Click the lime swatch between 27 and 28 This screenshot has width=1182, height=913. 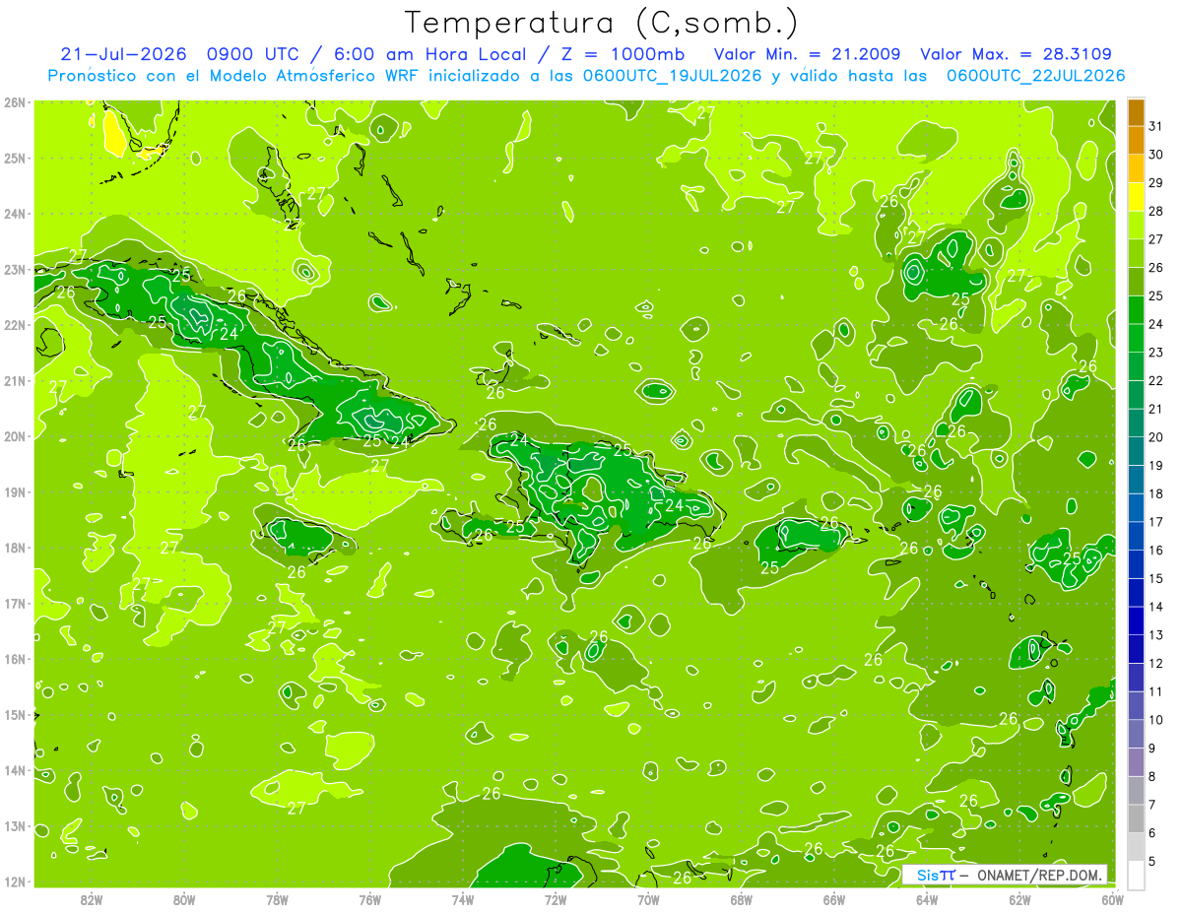(1136, 225)
